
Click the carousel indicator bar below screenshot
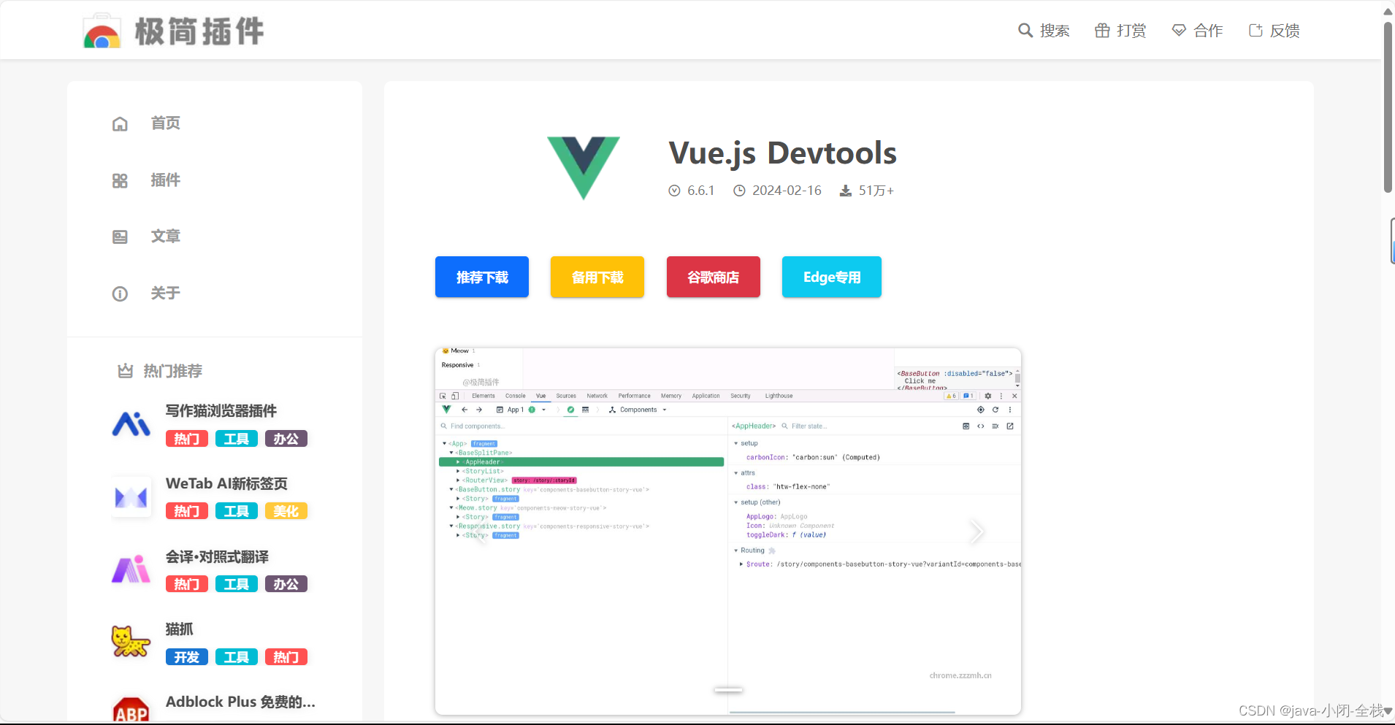728,689
